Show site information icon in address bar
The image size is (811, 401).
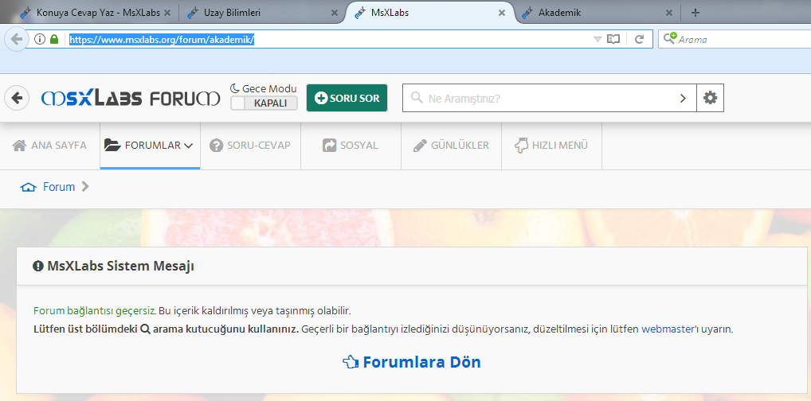coord(40,39)
